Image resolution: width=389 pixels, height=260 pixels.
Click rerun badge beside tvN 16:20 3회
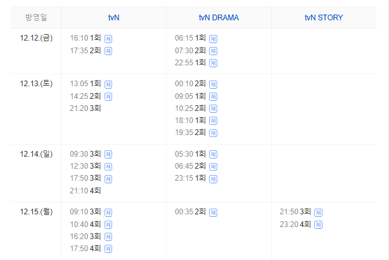108,237
